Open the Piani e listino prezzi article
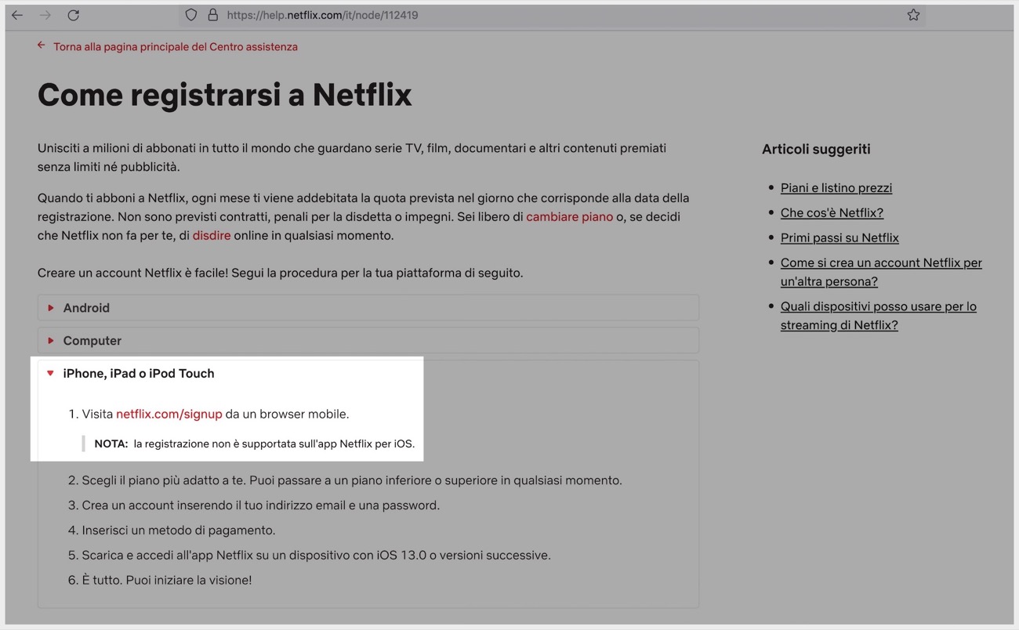Screen dimensions: 1019x630 click(836, 187)
